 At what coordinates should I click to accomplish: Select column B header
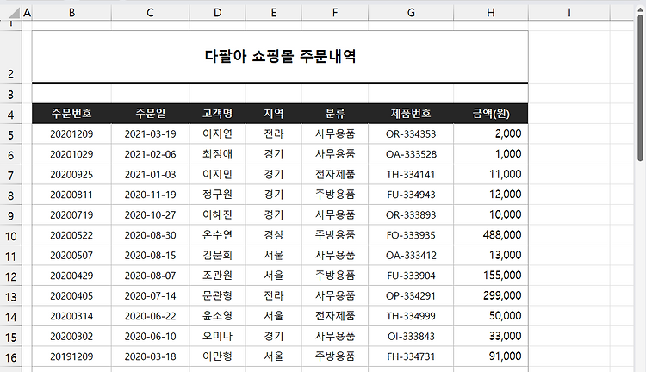(71, 13)
